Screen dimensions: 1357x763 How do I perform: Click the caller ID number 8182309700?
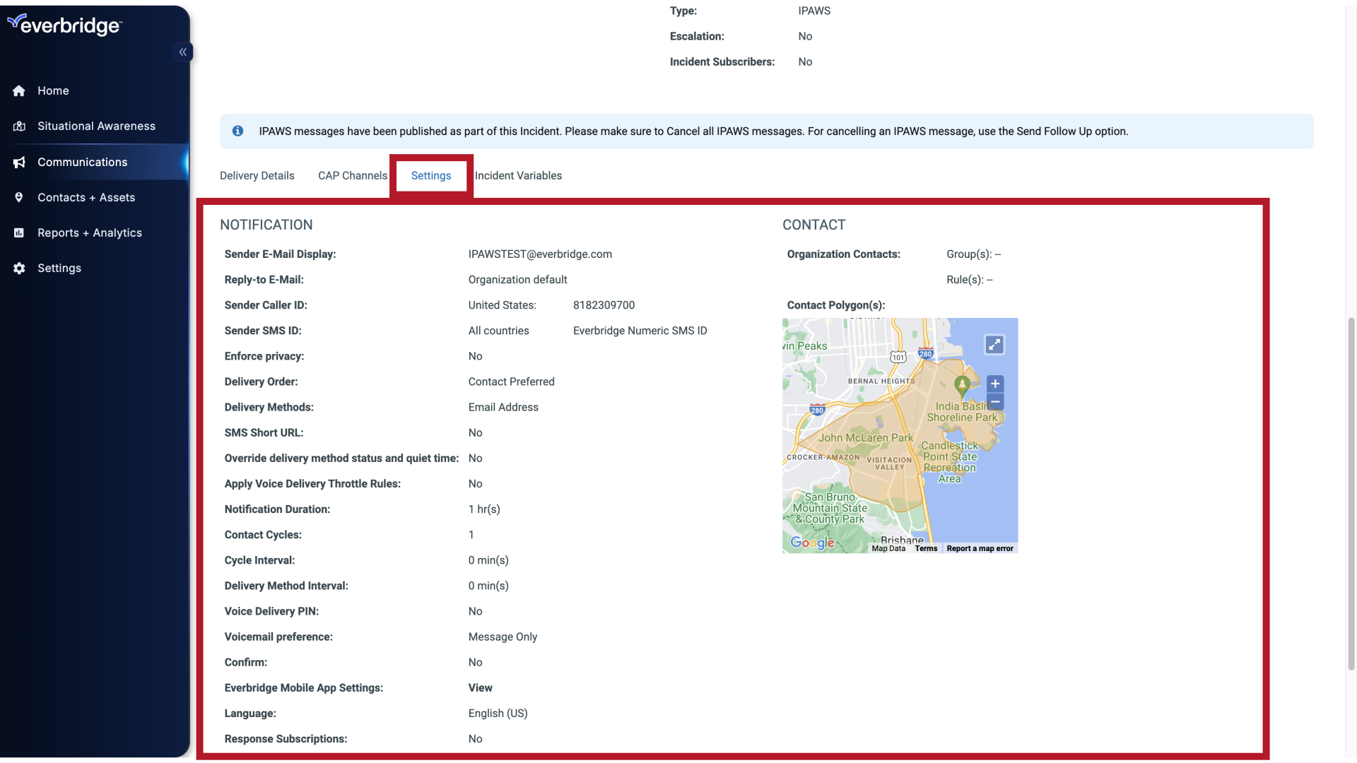604,305
